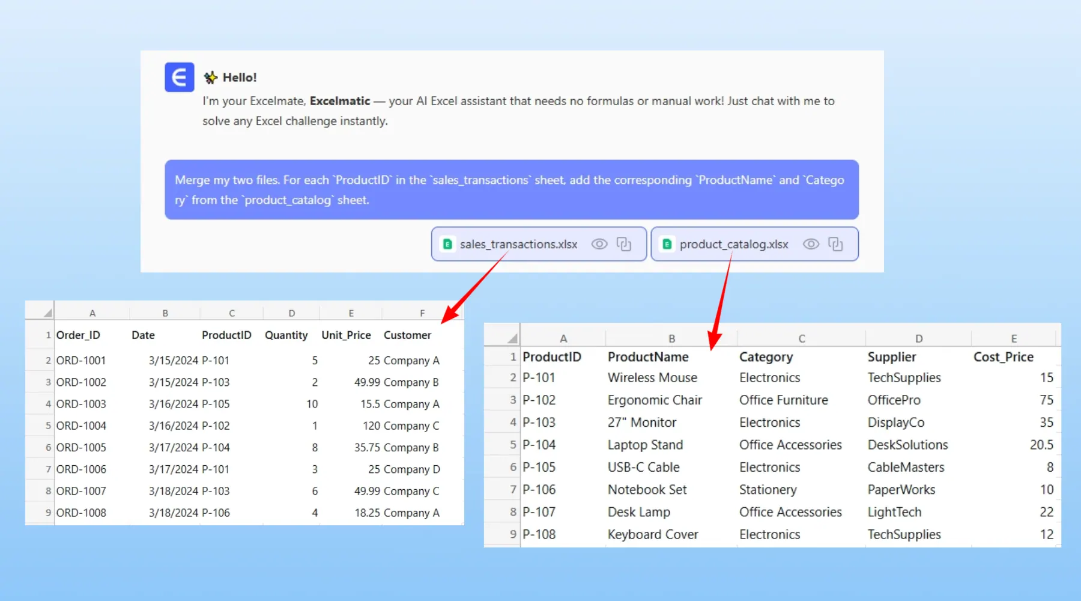The width and height of the screenshot is (1081, 601).
Task: Copy the product_catalog.xlsx file via copy icon
Action: [x=835, y=244]
